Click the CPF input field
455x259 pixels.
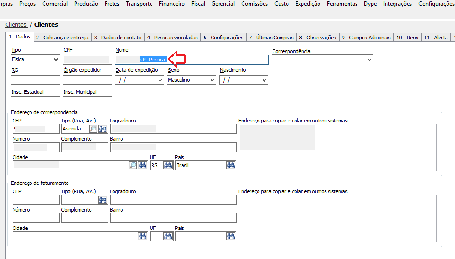pos(87,60)
